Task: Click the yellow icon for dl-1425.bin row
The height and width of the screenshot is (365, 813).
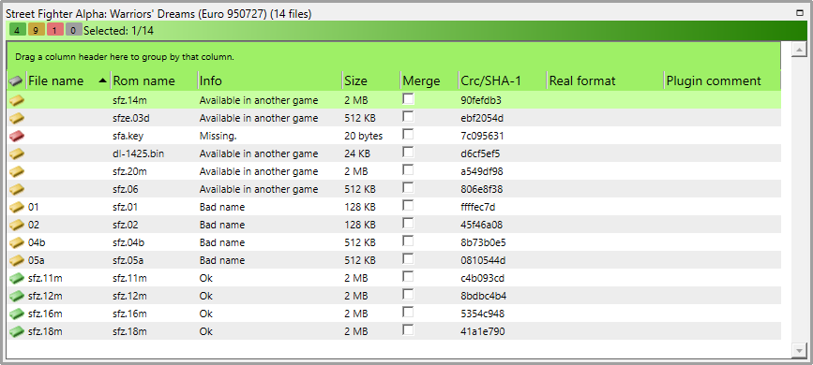Action: (17, 153)
